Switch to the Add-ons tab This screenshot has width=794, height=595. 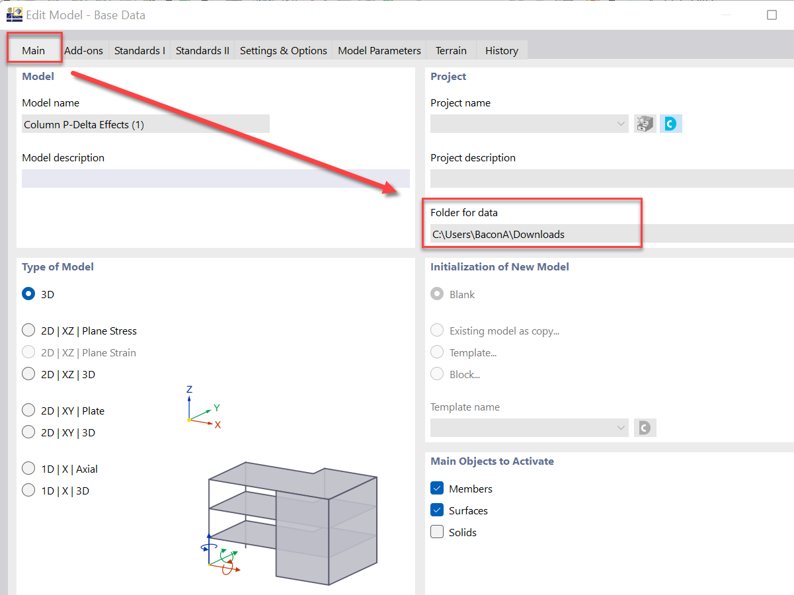[x=83, y=50]
